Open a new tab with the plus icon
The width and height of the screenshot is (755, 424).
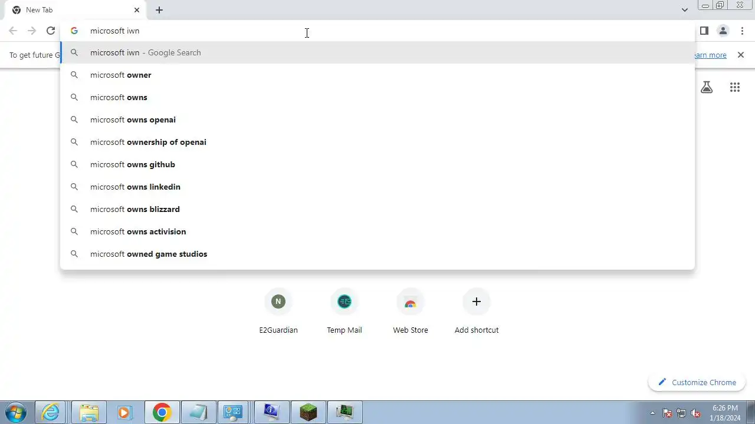159,10
